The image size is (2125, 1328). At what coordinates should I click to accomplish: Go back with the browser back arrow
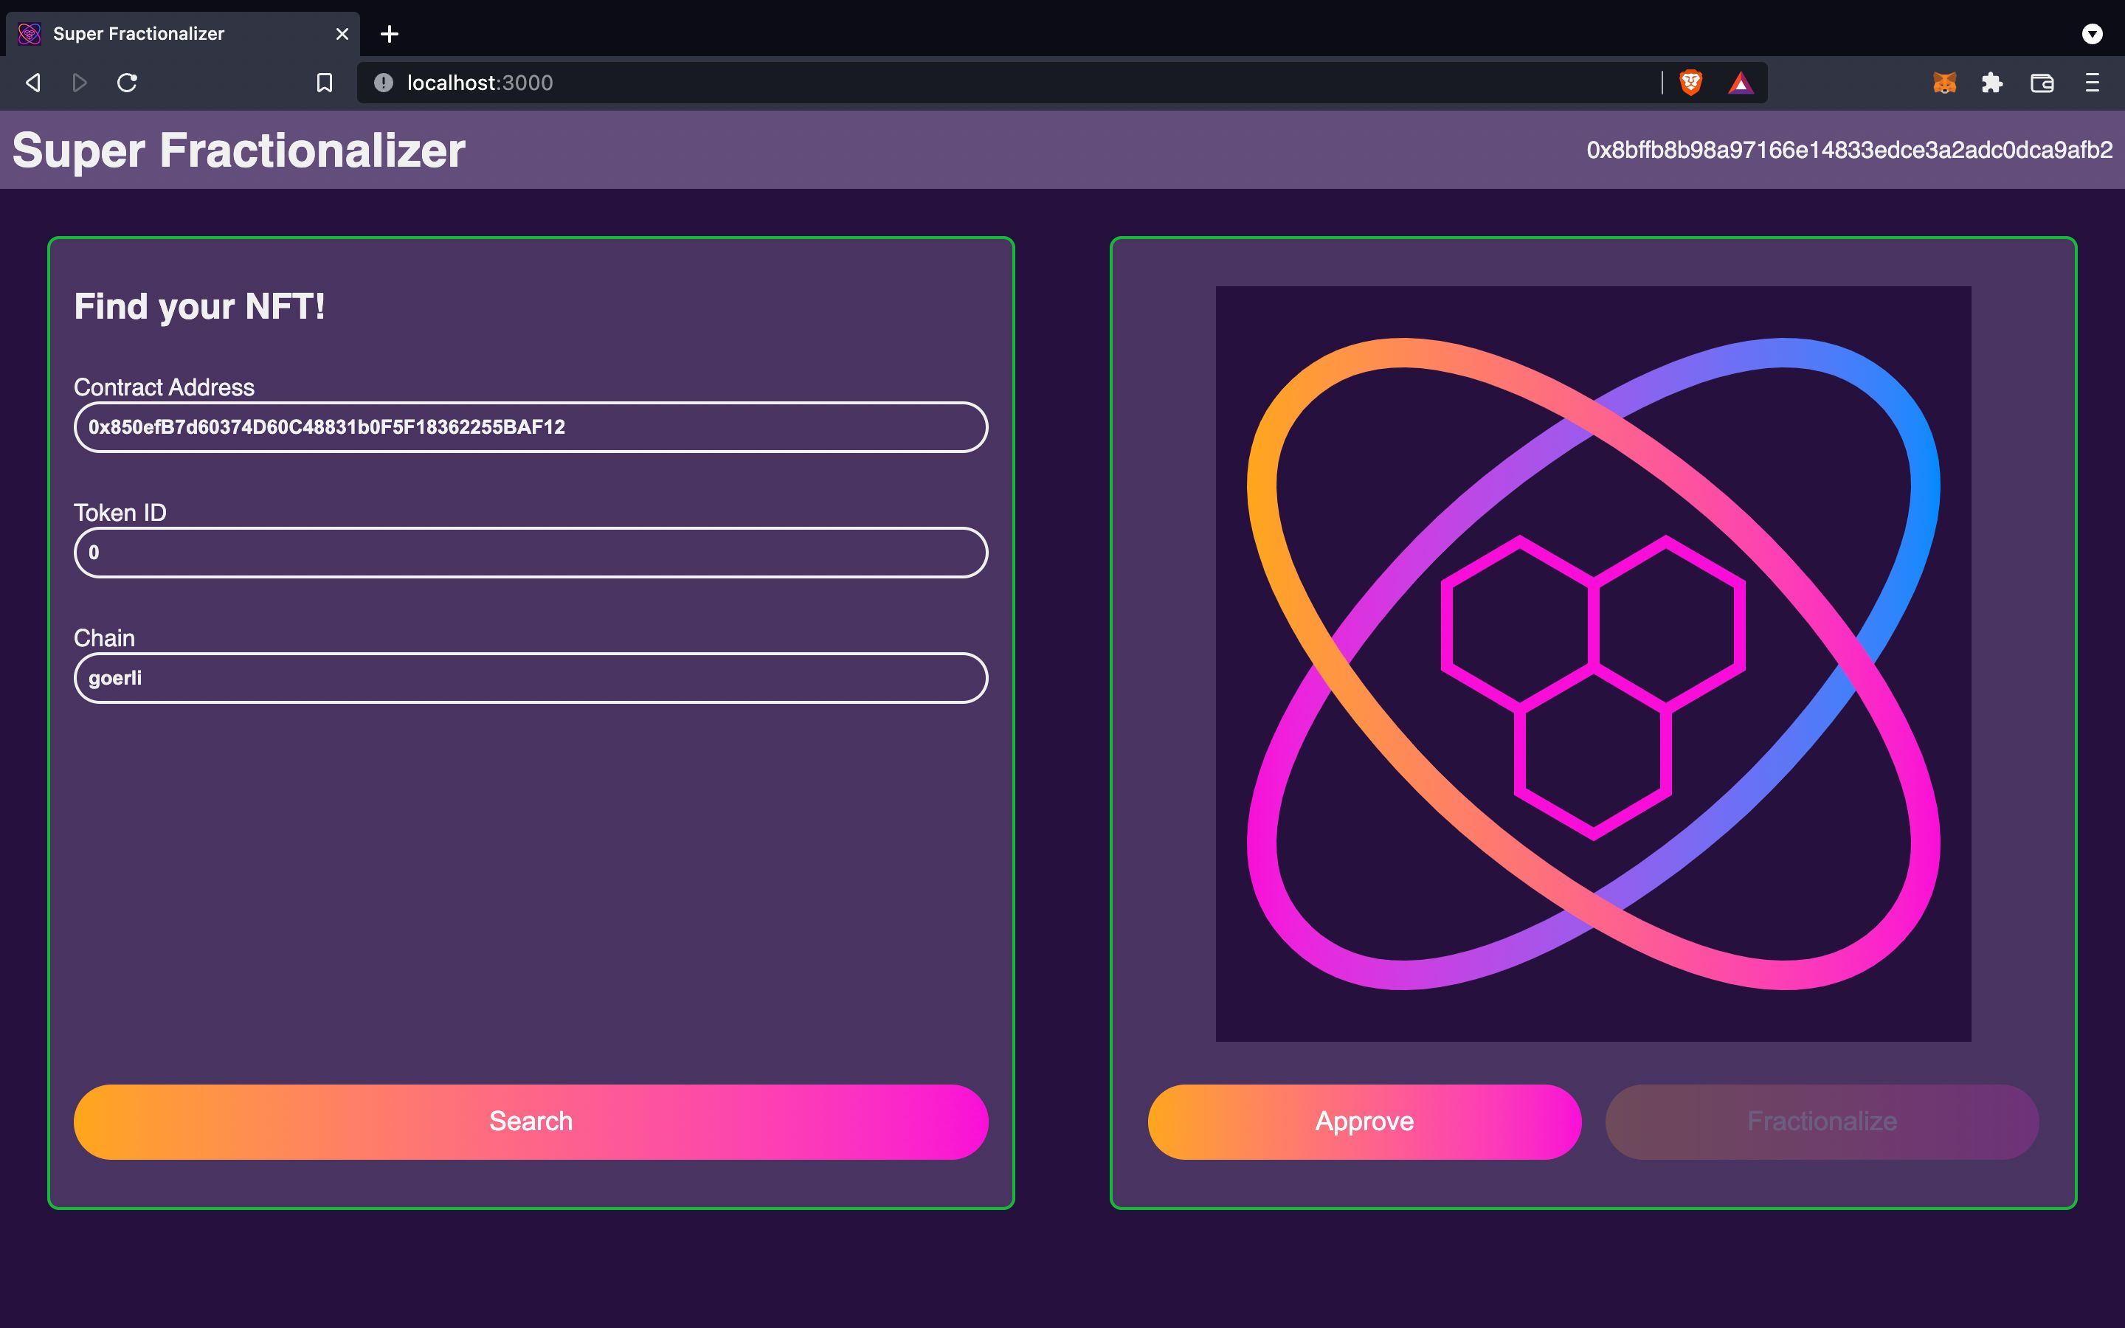click(33, 83)
